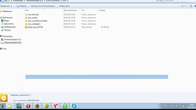Toggle the preview pane button
Image resolution: width=196 pixels, height=110 pixels.
(x=190, y=6)
